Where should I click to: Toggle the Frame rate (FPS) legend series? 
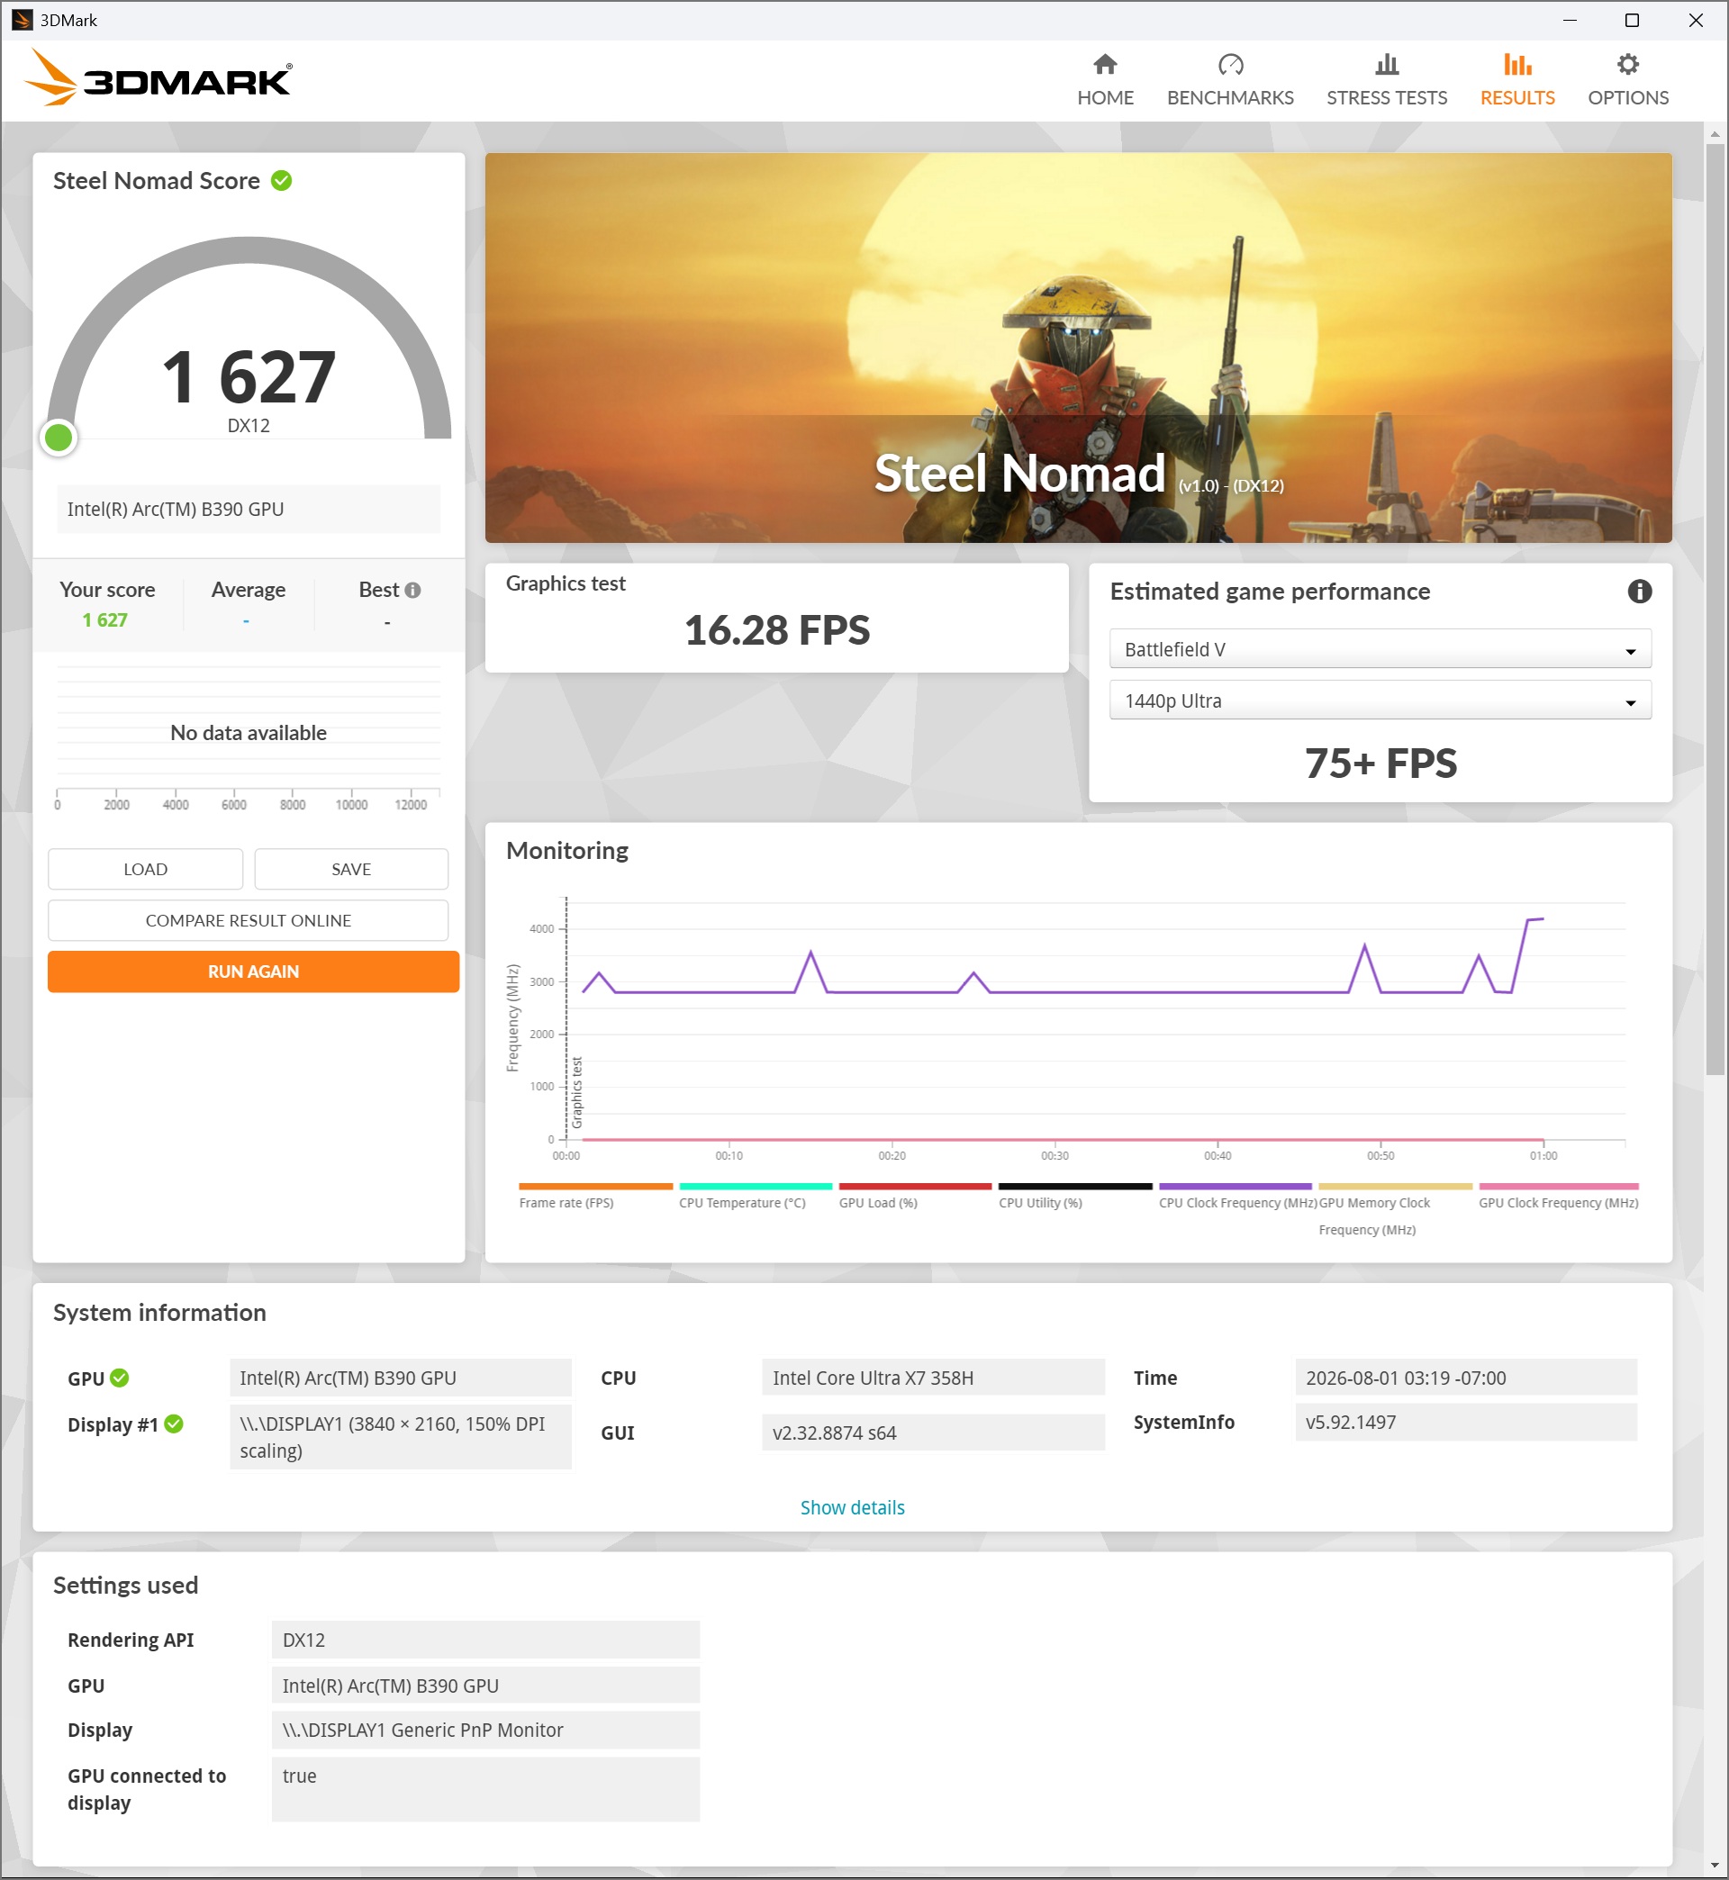[x=595, y=1197]
